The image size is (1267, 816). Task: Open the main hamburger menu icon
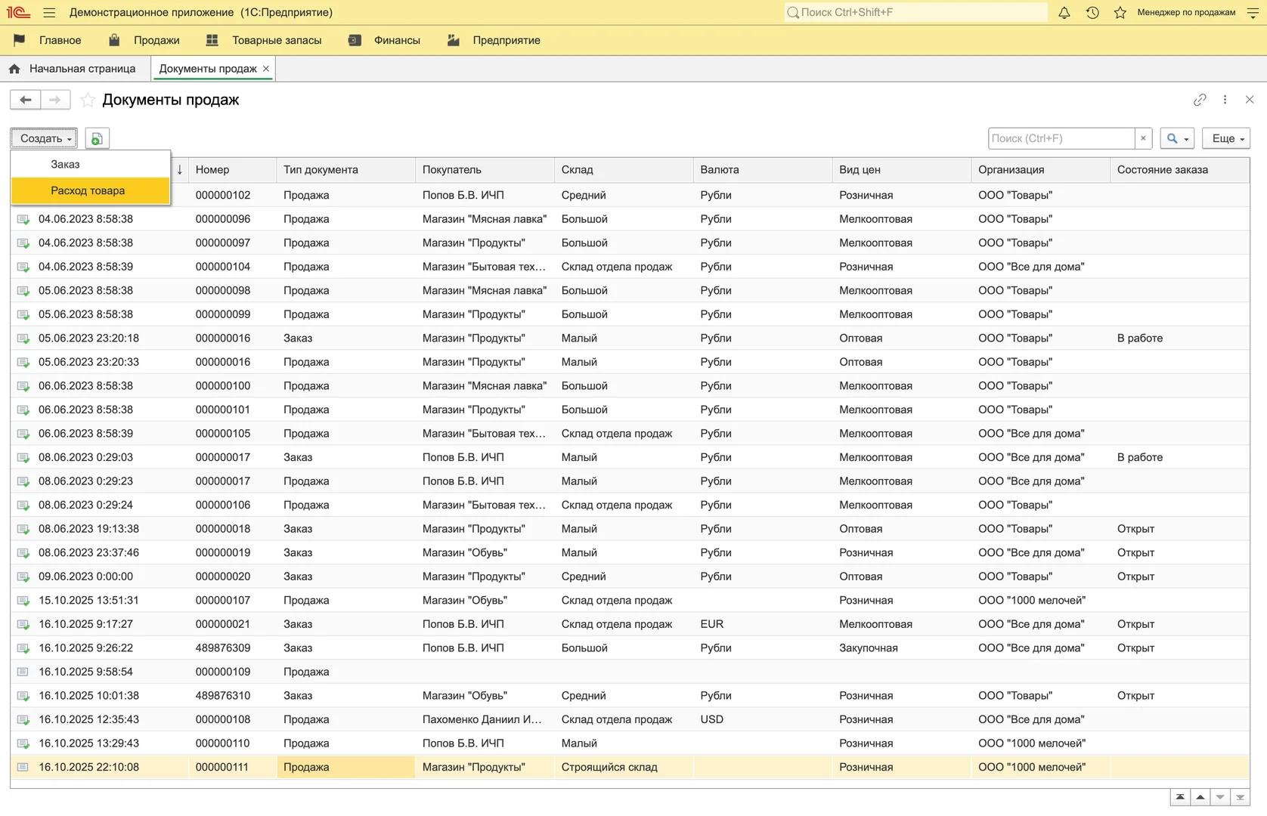[49, 13]
